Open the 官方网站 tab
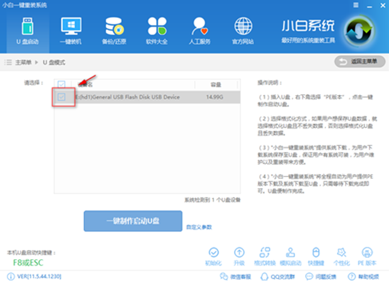 click(243, 31)
